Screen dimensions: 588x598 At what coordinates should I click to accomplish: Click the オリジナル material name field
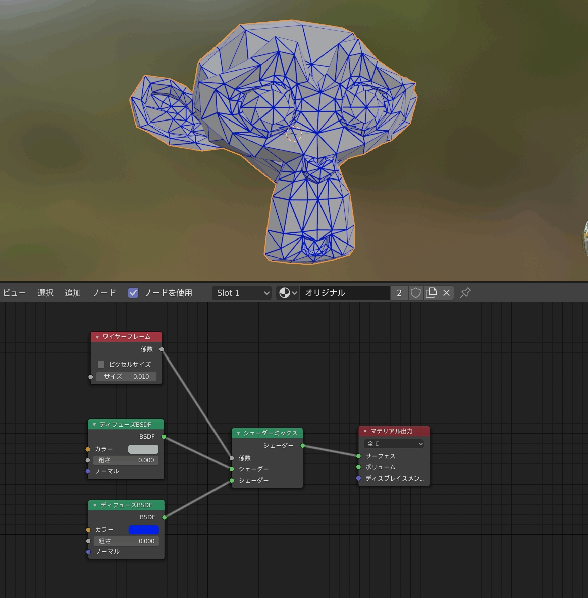point(345,293)
